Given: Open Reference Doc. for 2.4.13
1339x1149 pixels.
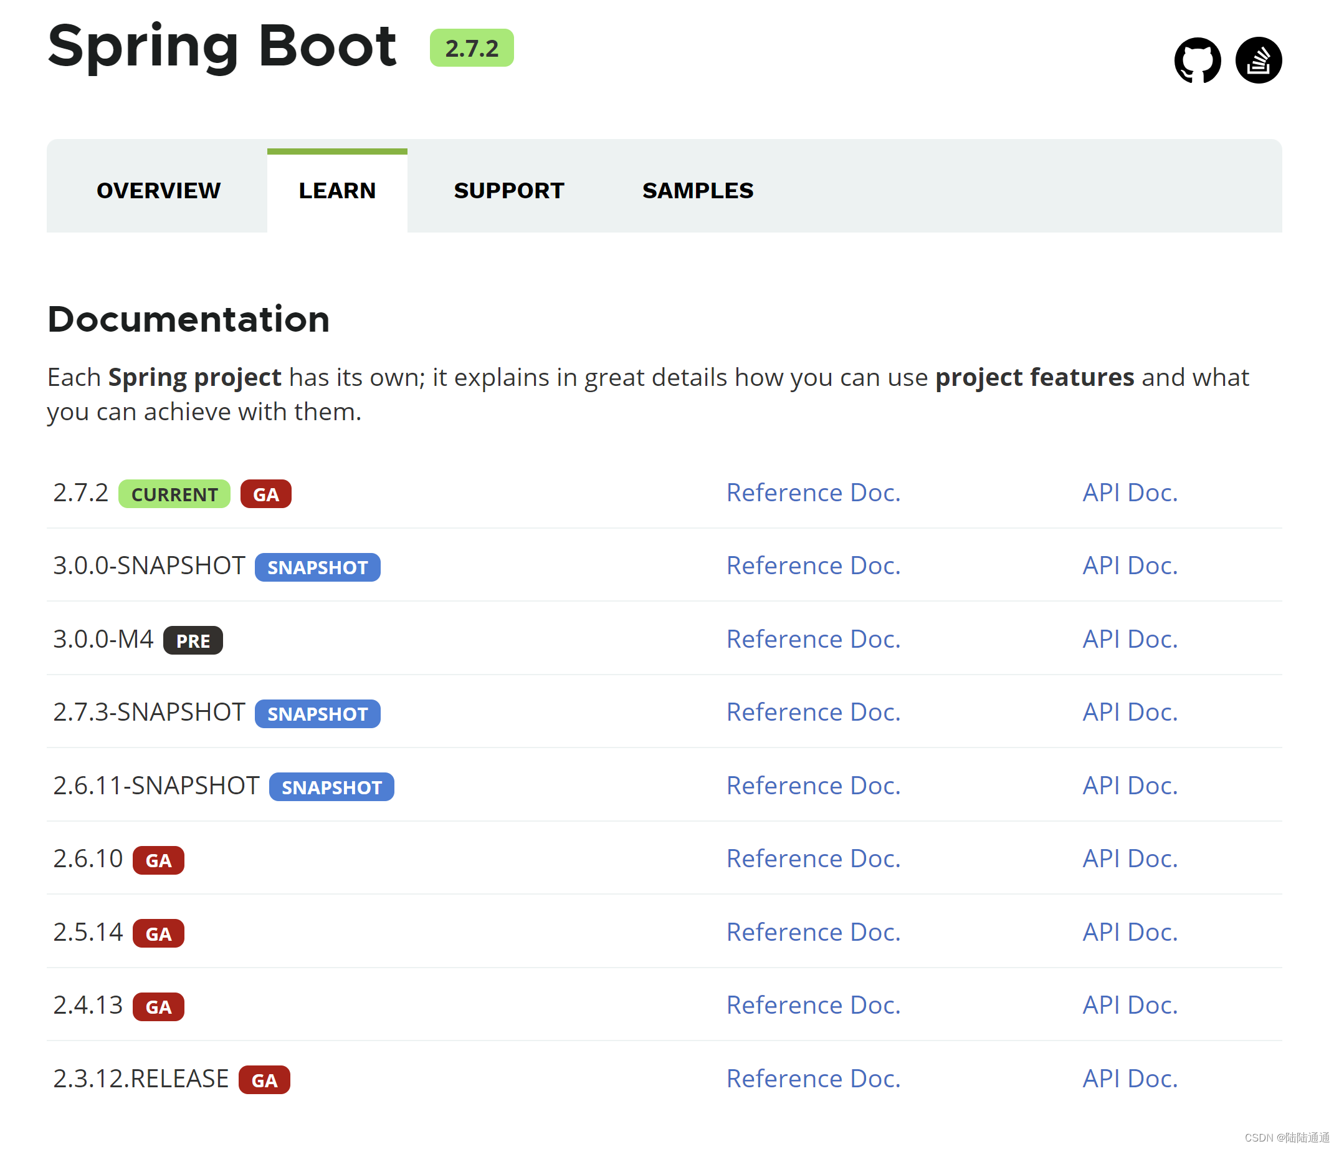Looking at the screenshot, I should click(x=813, y=1006).
